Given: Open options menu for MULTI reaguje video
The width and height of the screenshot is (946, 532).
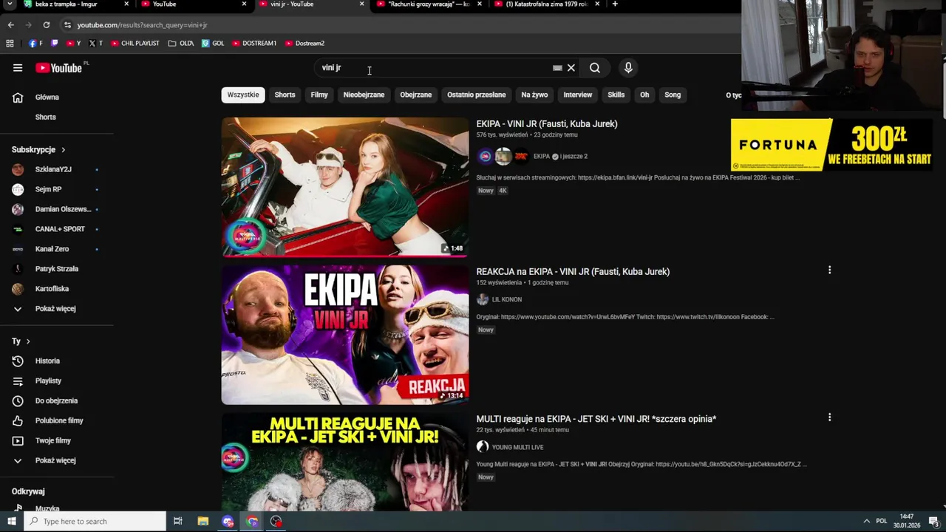Looking at the screenshot, I should 829,417.
